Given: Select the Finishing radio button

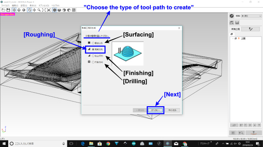Looking at the screenshot, I should pos(93,56).
